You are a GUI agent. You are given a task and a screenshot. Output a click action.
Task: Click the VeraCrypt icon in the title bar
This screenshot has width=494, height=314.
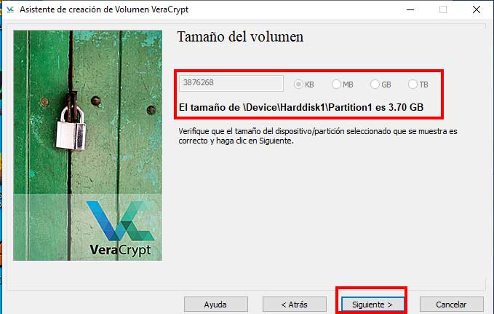[10, 9]
